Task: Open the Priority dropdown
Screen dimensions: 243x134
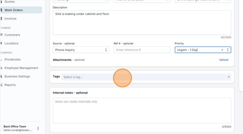Action: point(228,50)
